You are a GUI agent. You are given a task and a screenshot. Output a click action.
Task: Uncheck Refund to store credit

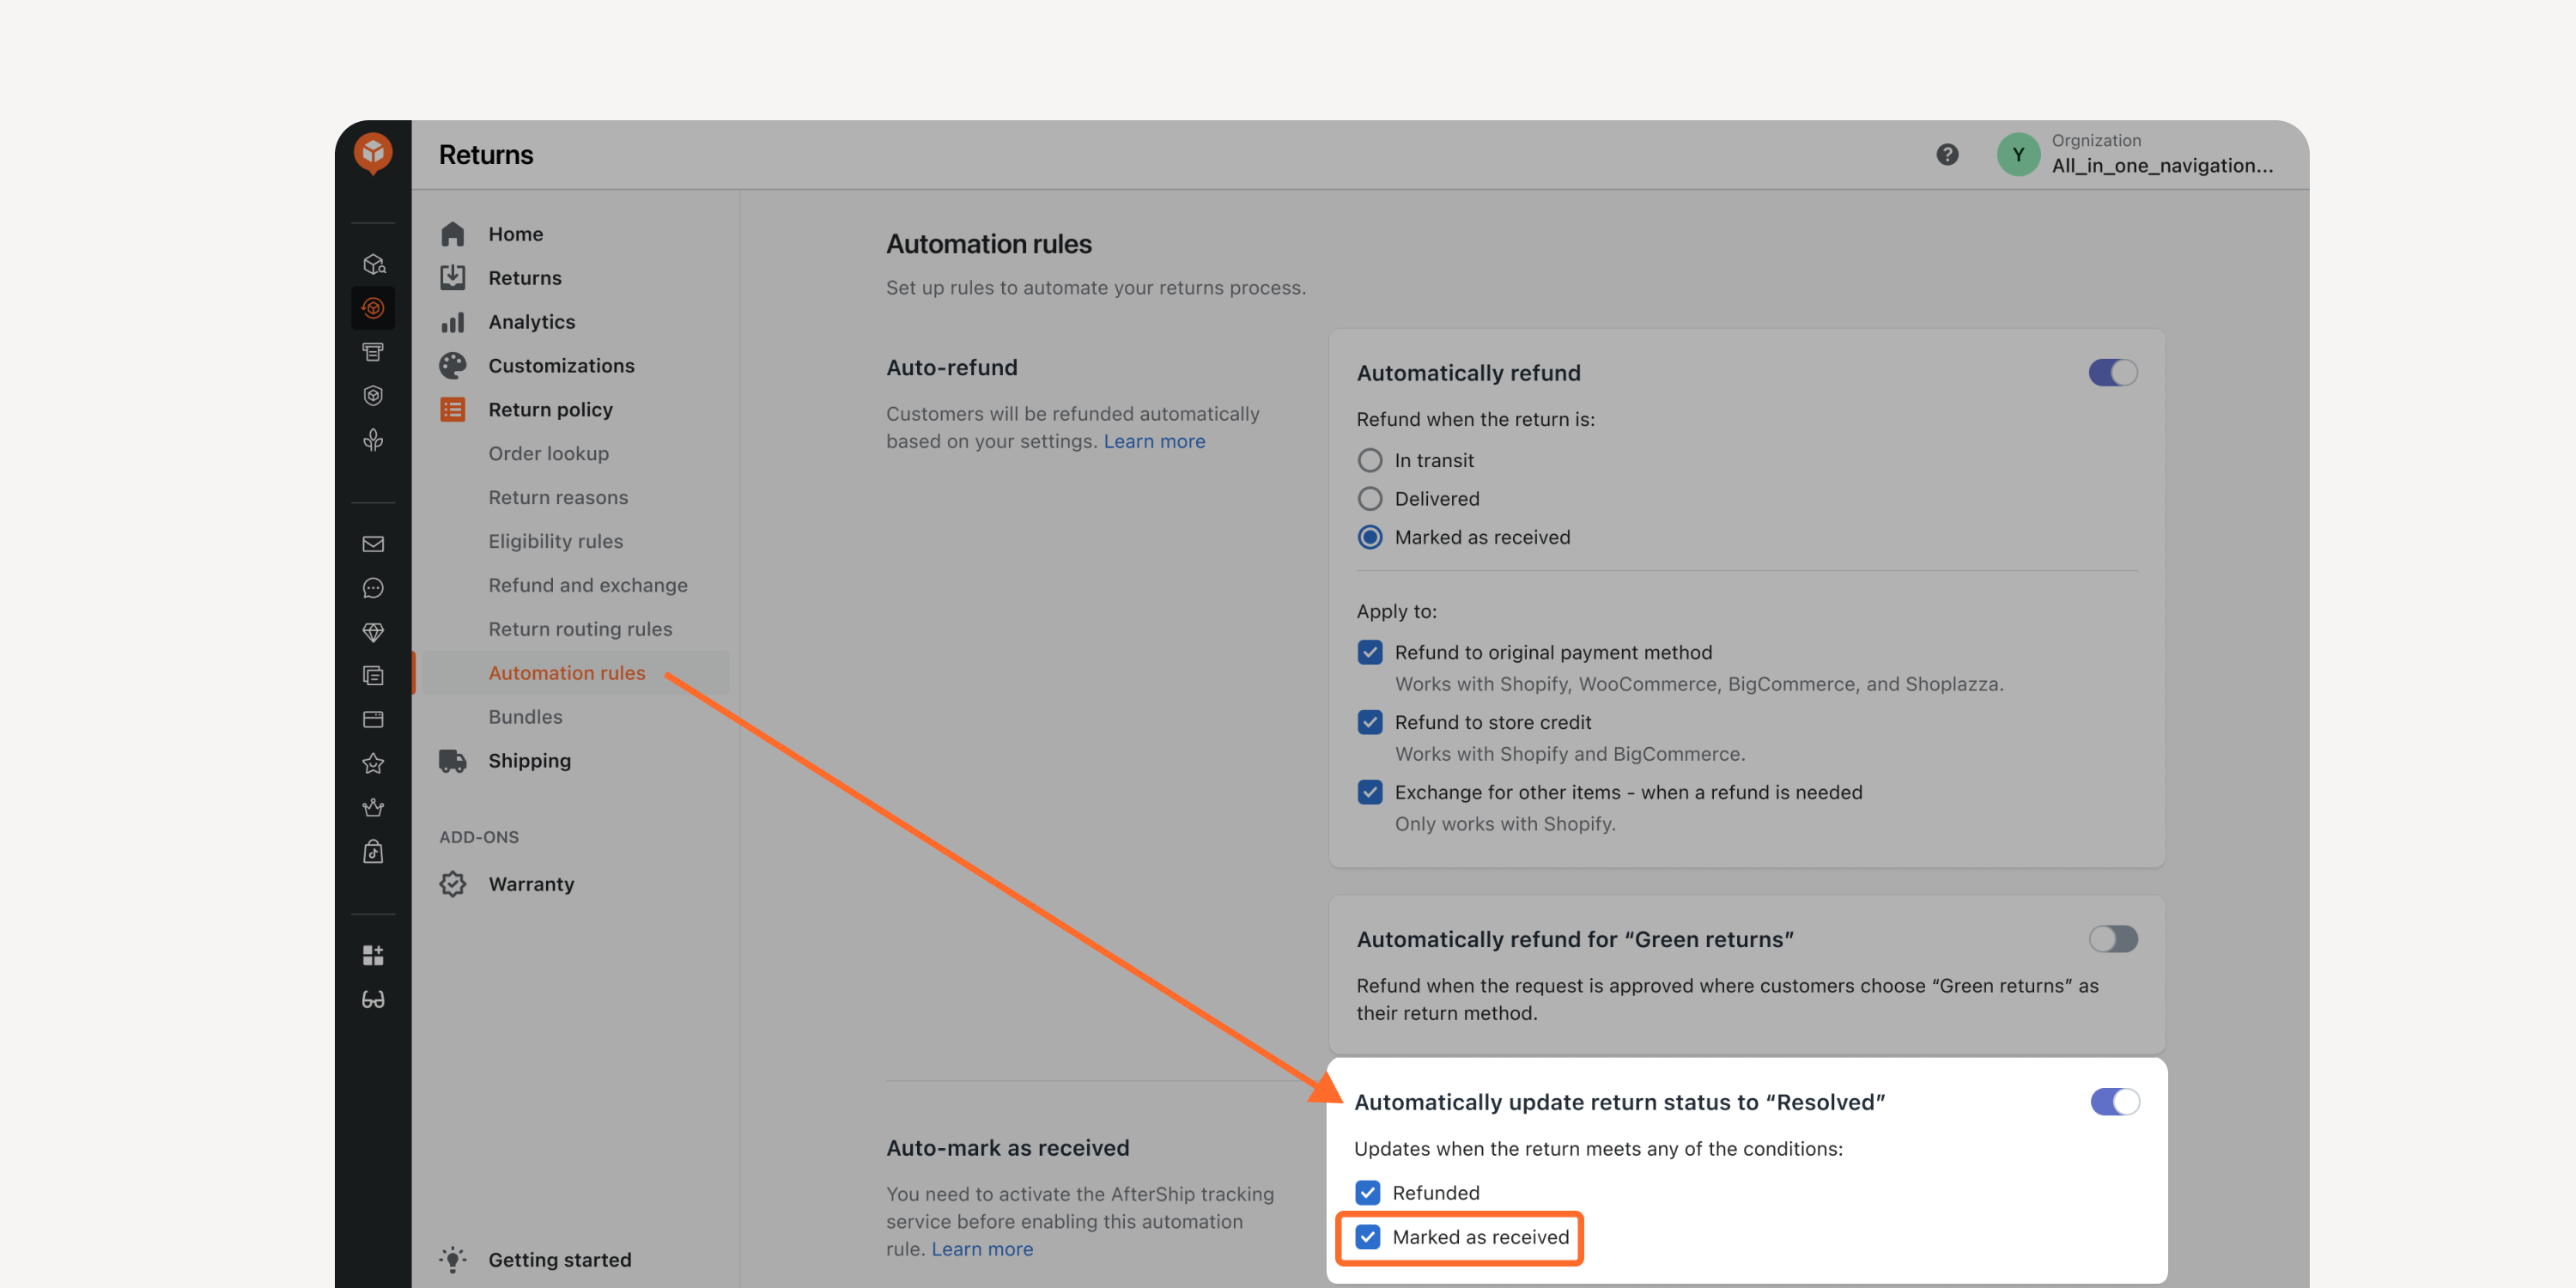pos(1370,722)
